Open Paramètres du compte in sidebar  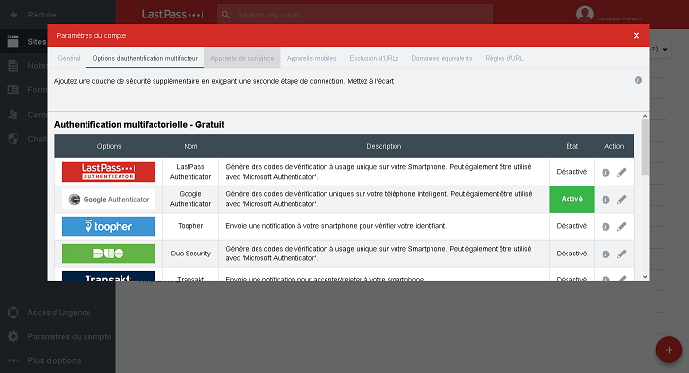pos(58,336)
